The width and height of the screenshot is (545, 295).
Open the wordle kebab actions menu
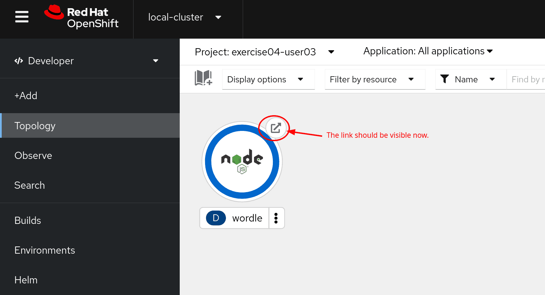[x=276, y=218]
